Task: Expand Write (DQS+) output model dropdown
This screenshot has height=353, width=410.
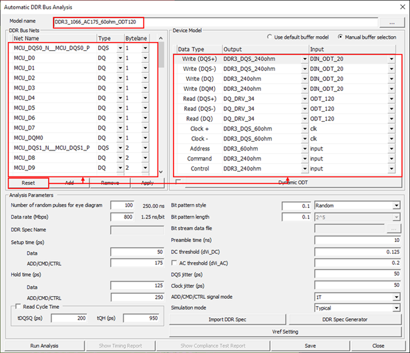Action: [x=304, y=59]
